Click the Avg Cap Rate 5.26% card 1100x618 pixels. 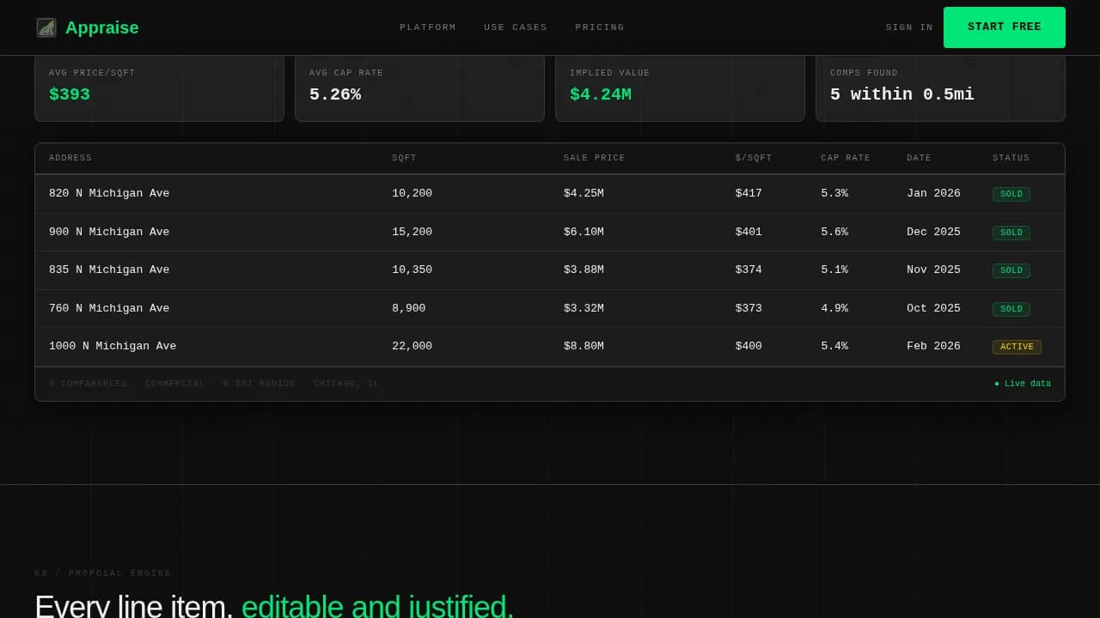point(419,88)
